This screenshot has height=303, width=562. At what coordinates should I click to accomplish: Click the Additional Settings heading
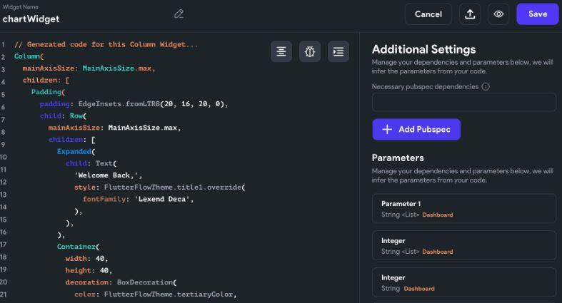click(423, 49)
